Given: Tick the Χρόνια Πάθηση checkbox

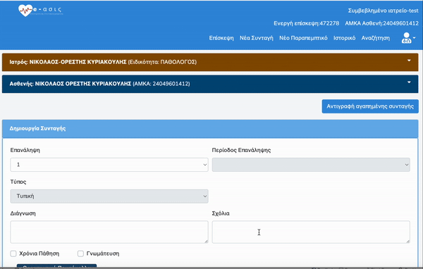Looking at the screenshot, I should 13,254.
